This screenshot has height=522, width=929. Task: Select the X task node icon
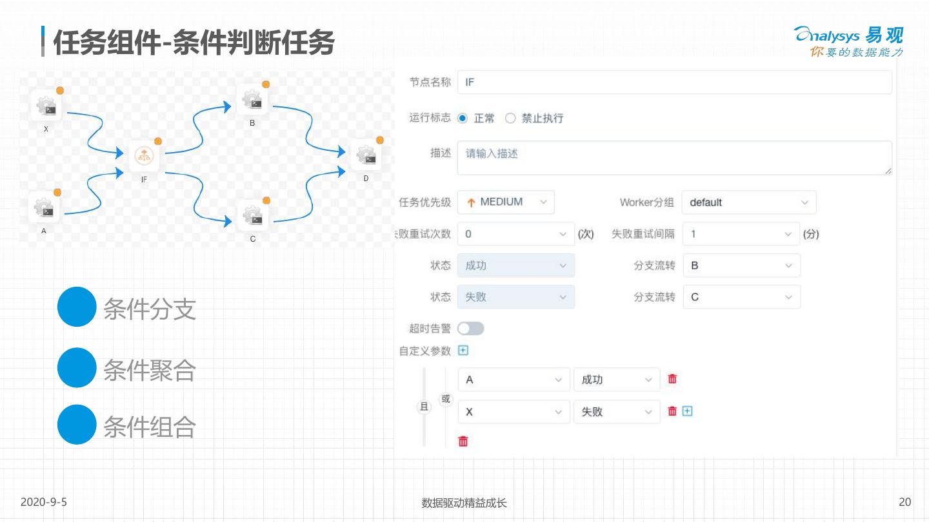tap(46, 106)
